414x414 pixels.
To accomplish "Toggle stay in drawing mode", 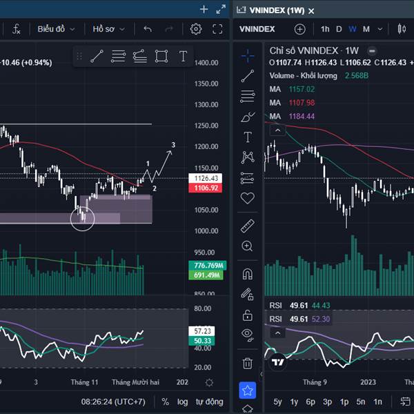I will point(248,295).
